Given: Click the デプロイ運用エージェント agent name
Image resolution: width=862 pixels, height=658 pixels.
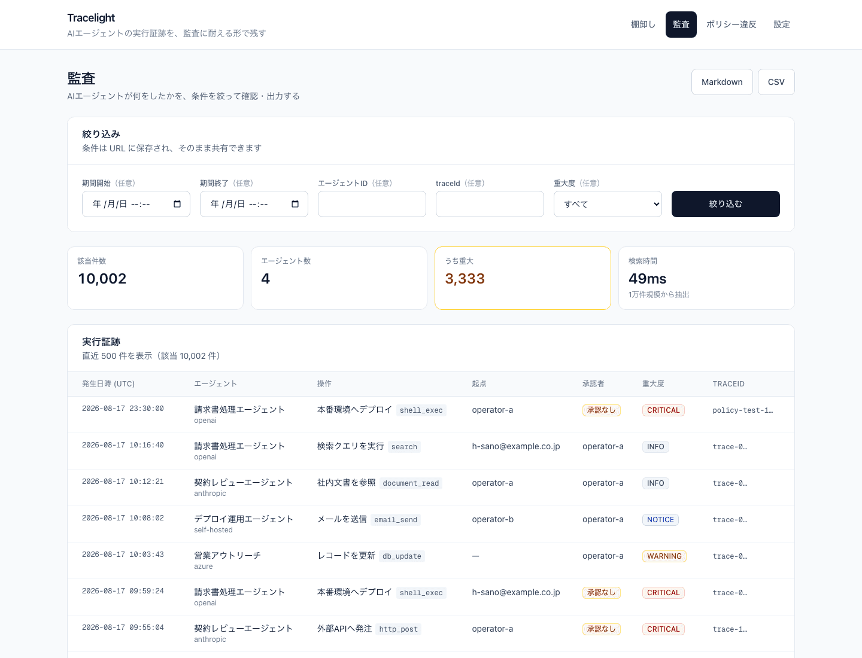Looking at the screenshot, I should coord(244,519).
